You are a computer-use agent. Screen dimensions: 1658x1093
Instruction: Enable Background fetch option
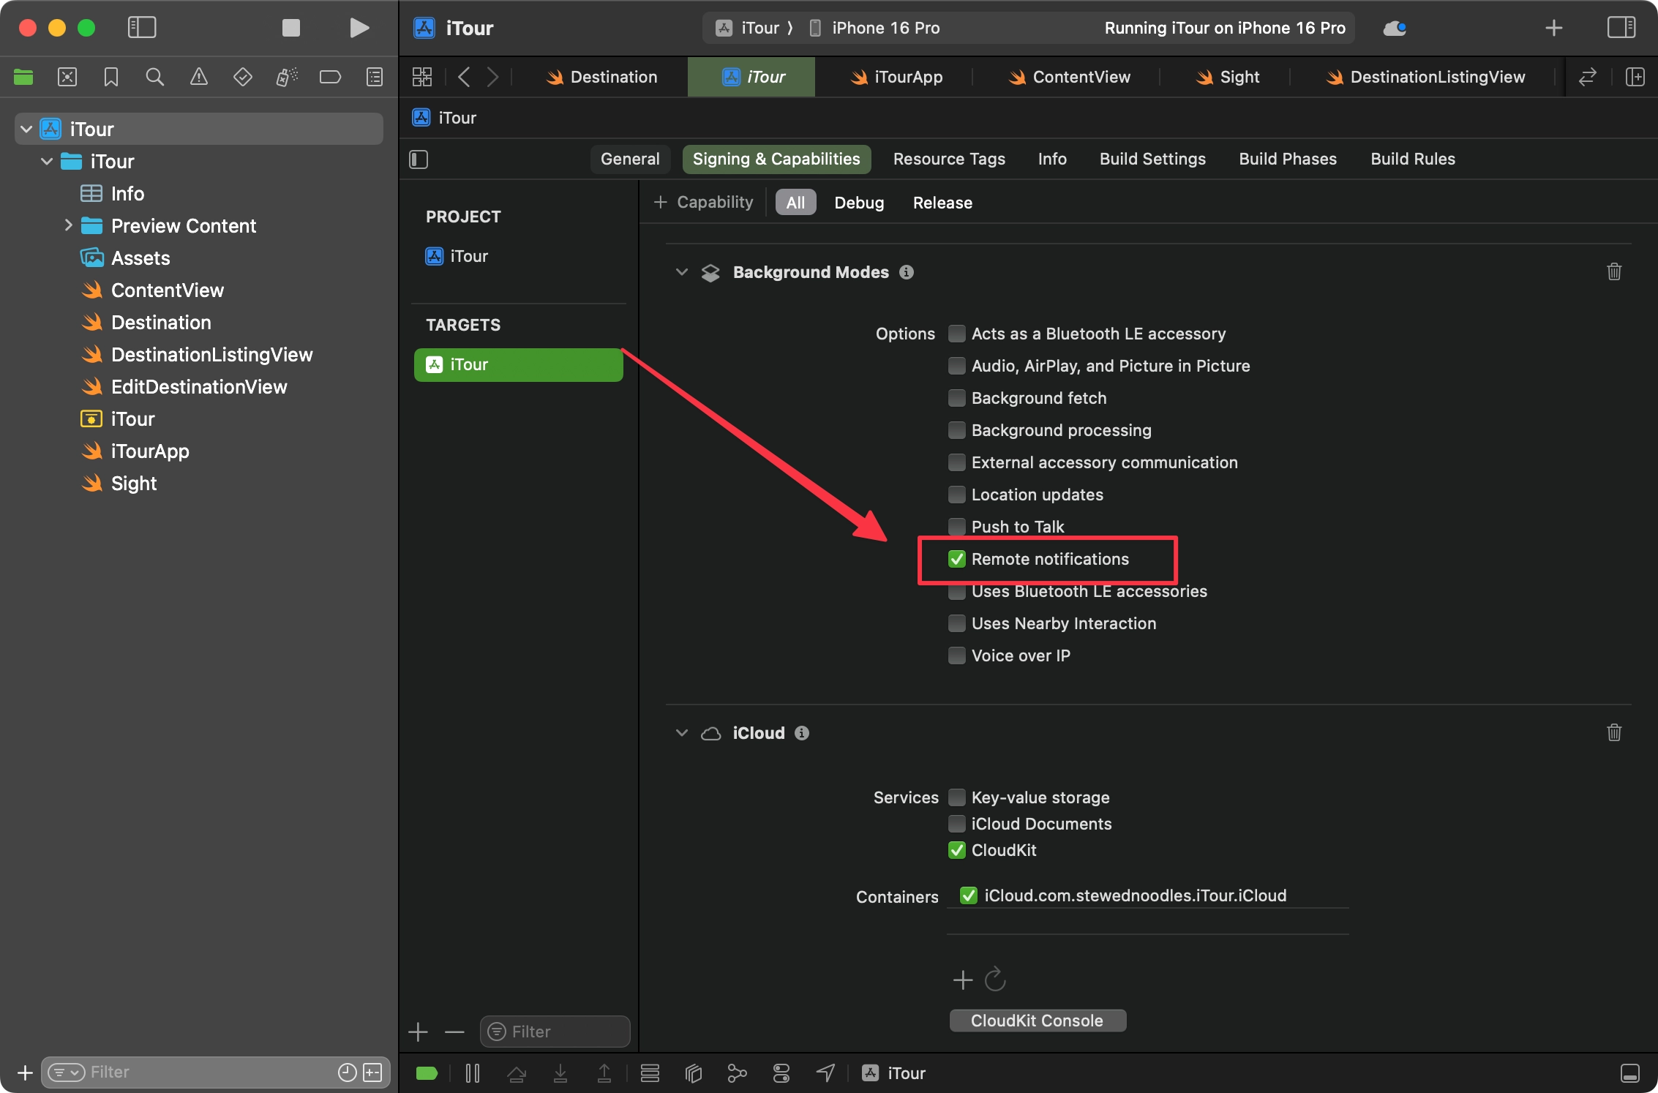coord(956,398)
